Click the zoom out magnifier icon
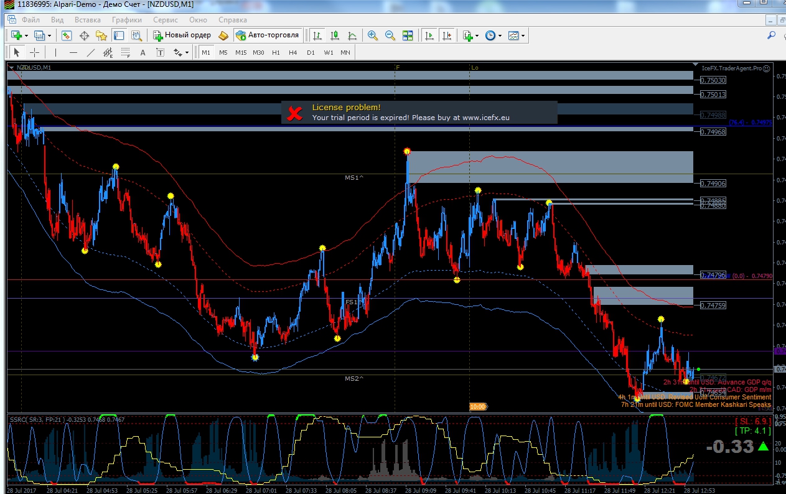The height and width of the screenshot is (494, 786). click(390, 35)
